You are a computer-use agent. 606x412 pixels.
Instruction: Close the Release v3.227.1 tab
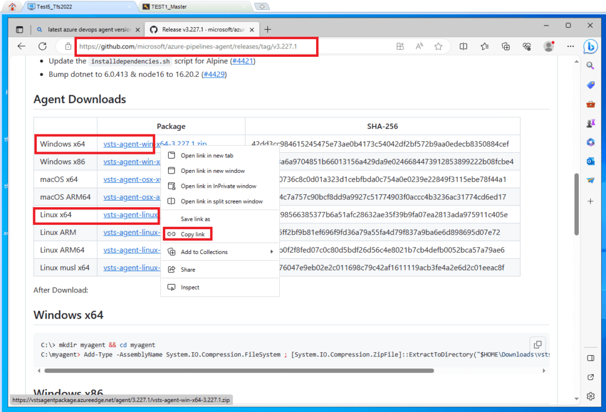[x=252, y=30]
